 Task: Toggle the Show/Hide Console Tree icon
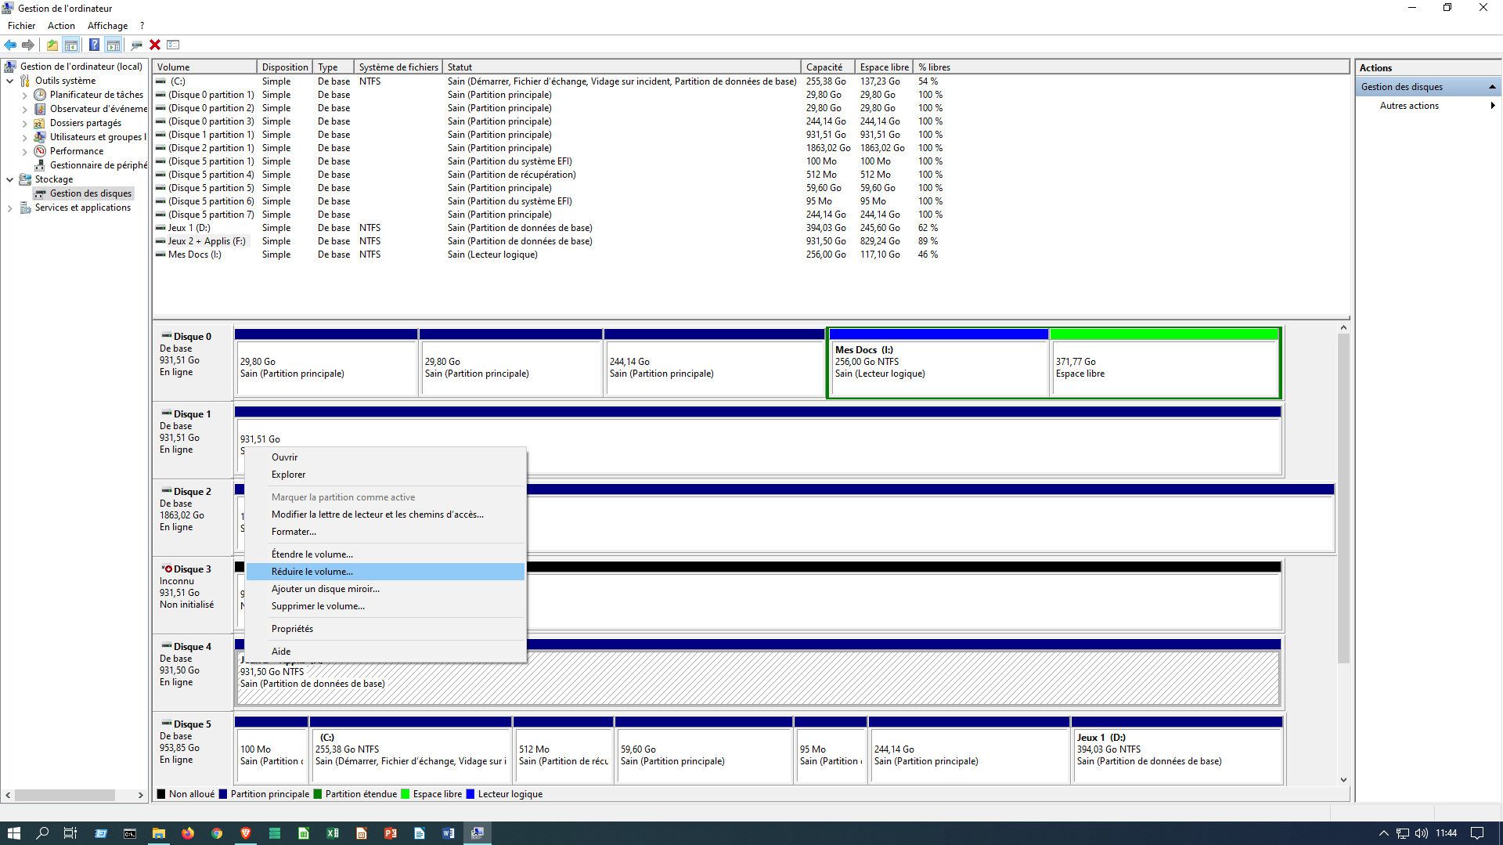point(71,45)
